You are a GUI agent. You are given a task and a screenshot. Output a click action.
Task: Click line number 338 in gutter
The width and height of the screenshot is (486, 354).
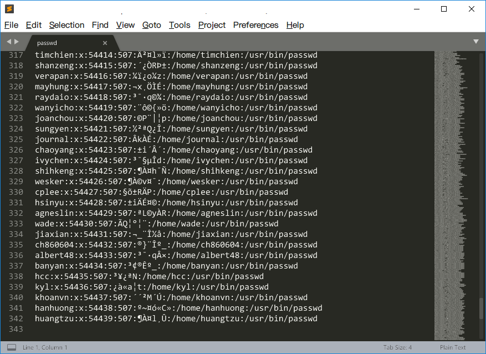(16, 276)
